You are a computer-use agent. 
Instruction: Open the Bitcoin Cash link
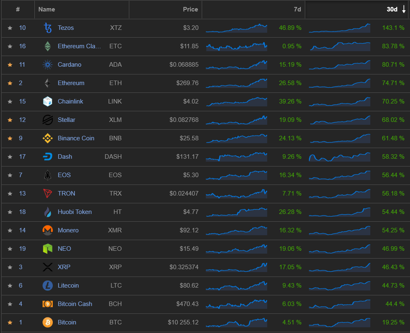coord(75,304)
